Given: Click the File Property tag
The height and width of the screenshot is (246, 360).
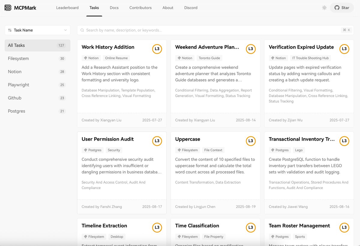Looking at the screenshot, I should point(214,237).
